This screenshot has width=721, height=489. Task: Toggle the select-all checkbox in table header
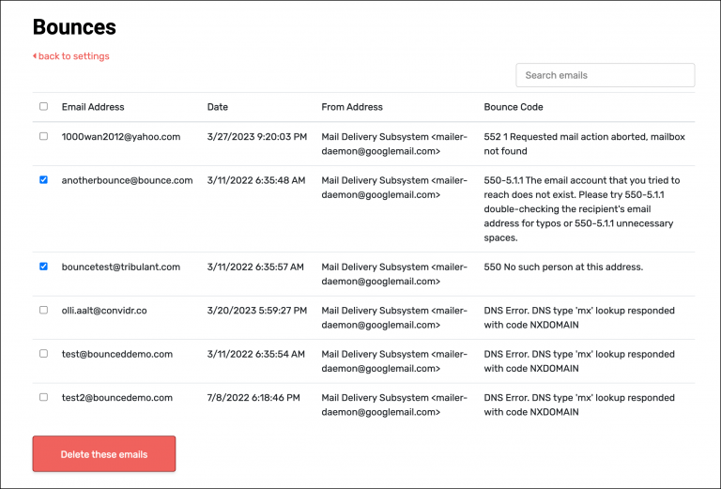[43, 107]
